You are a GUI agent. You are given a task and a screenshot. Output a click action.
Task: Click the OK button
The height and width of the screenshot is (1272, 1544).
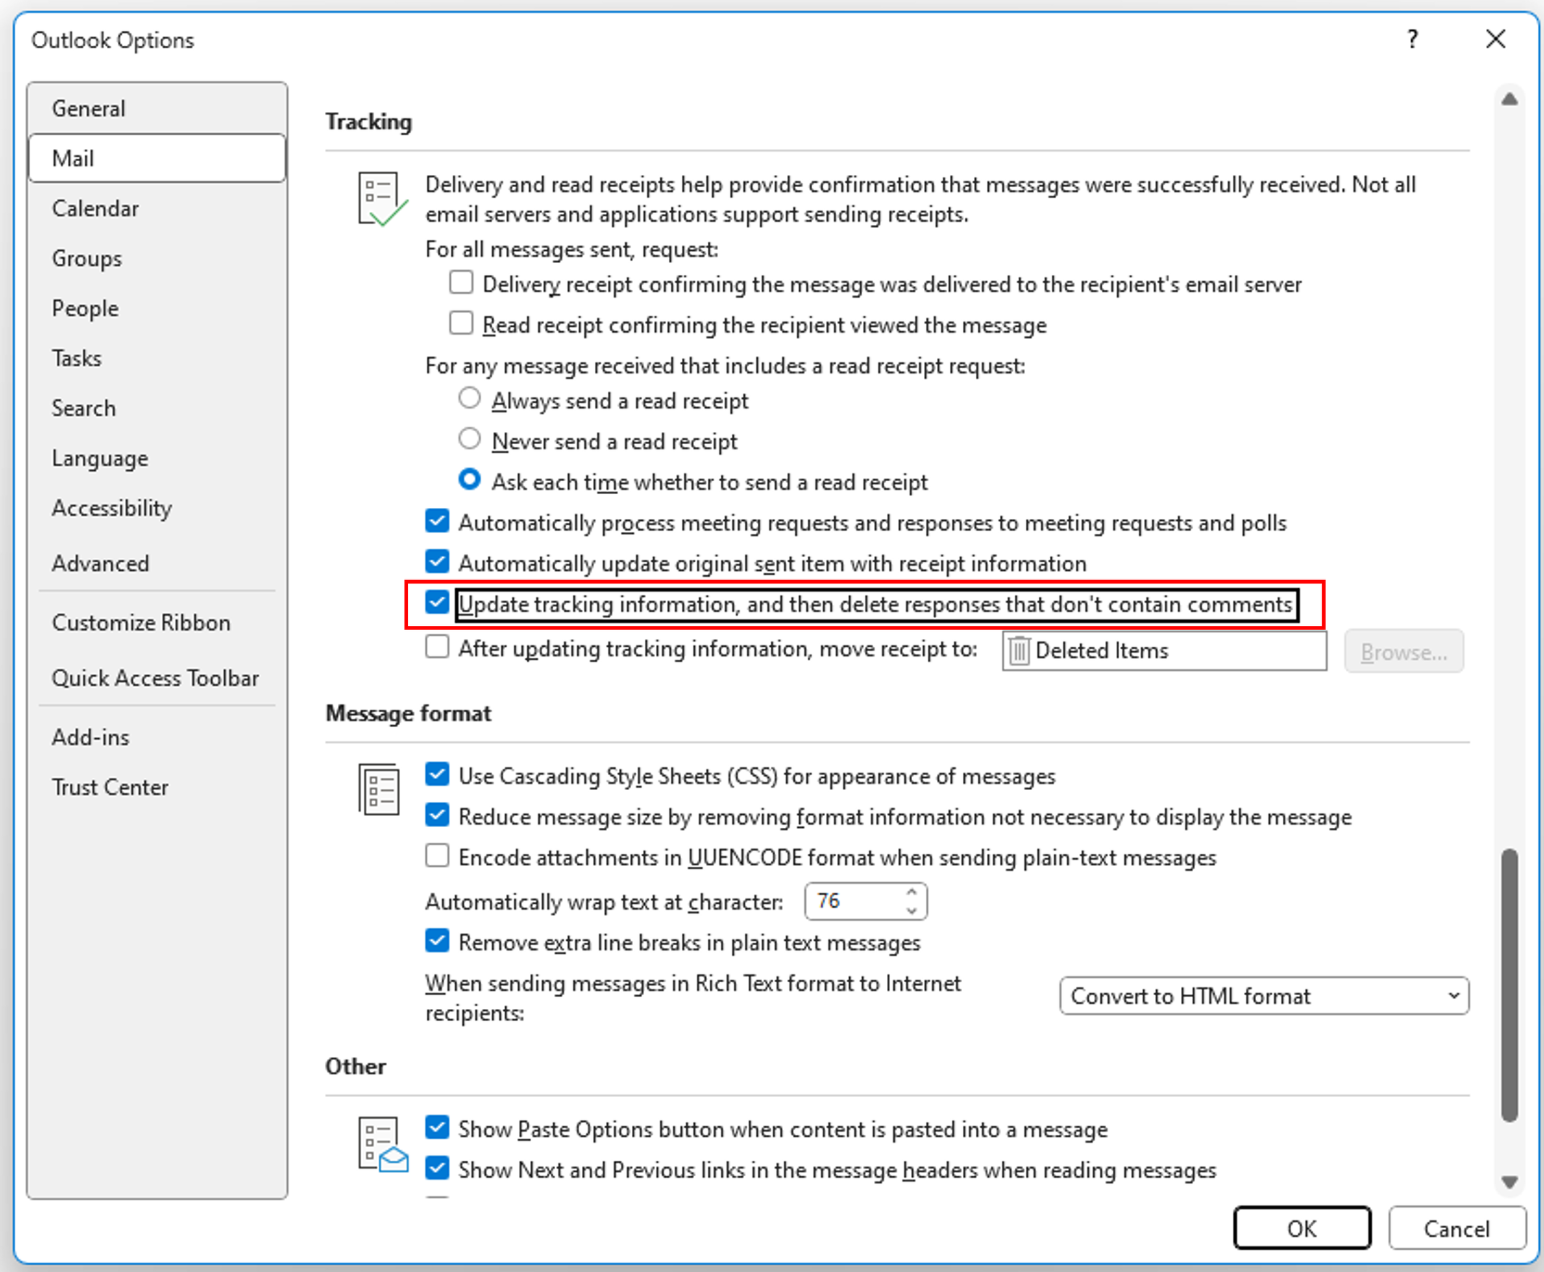[x=1301, y=1228]
